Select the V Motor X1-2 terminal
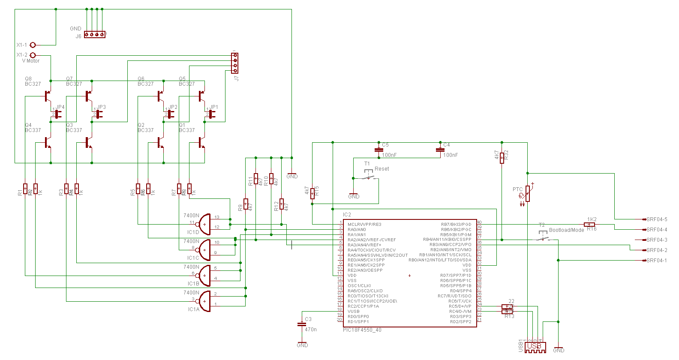Viewport: 679px width, 360px height. (x=33, y=55)
